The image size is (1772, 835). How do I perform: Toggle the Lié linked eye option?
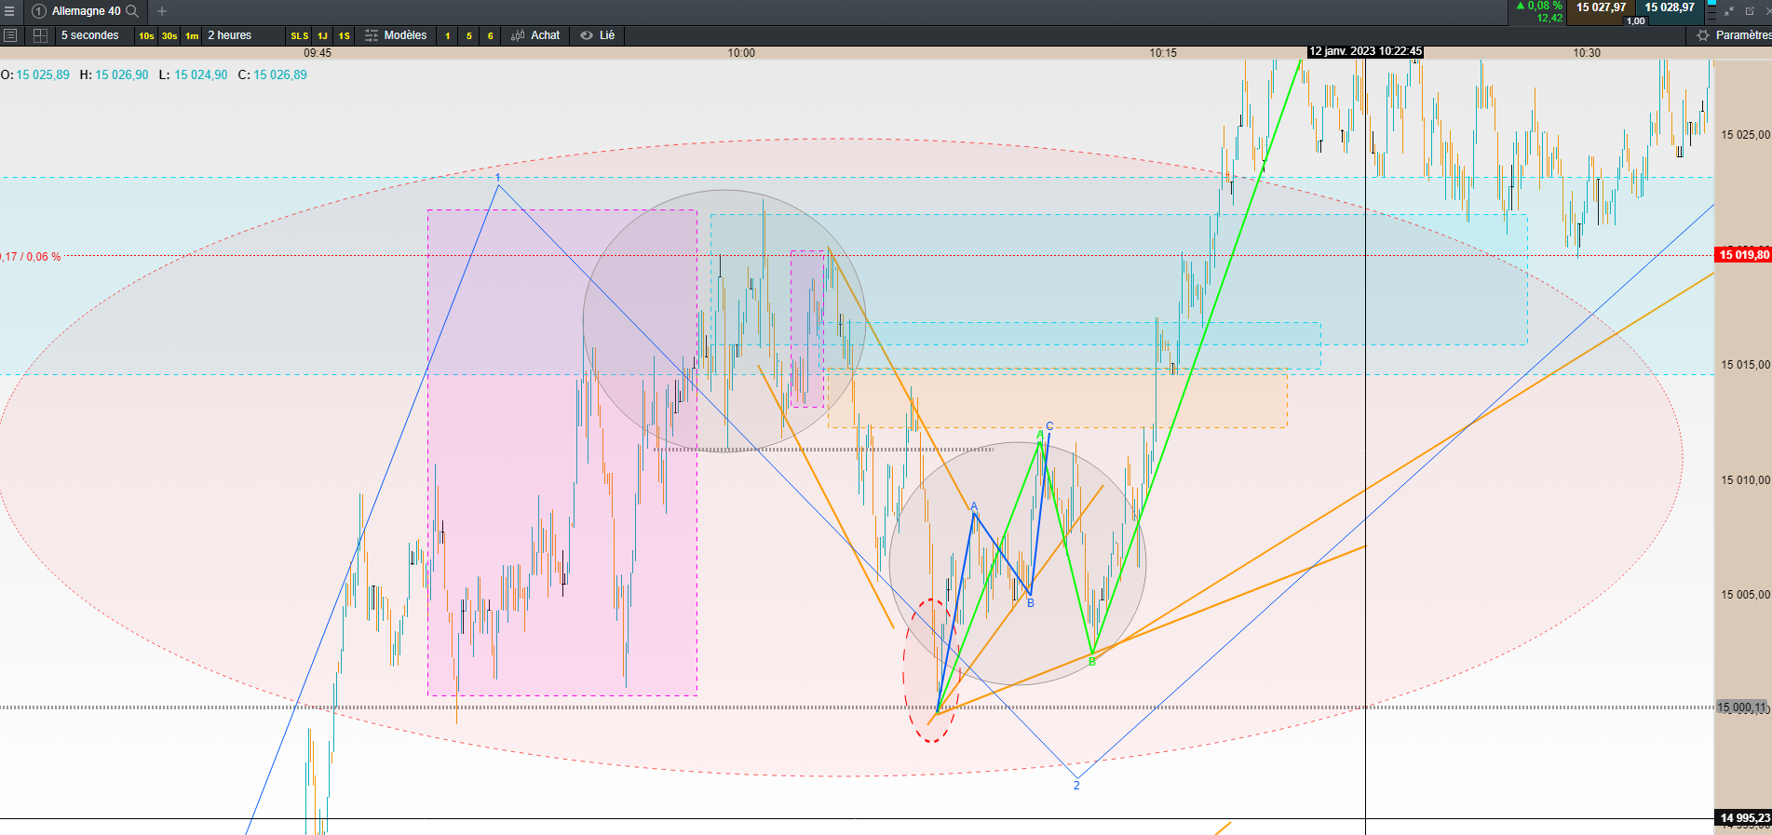(598, 35)
